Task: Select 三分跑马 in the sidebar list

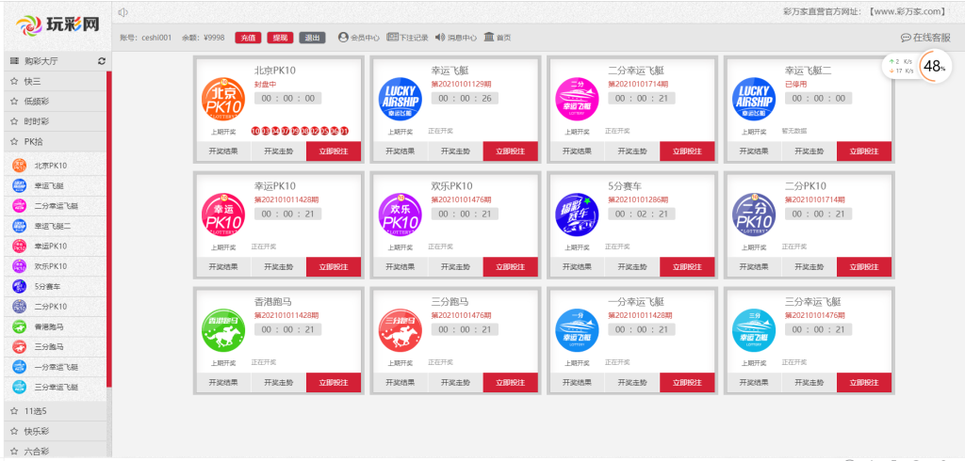Action: 52,347
